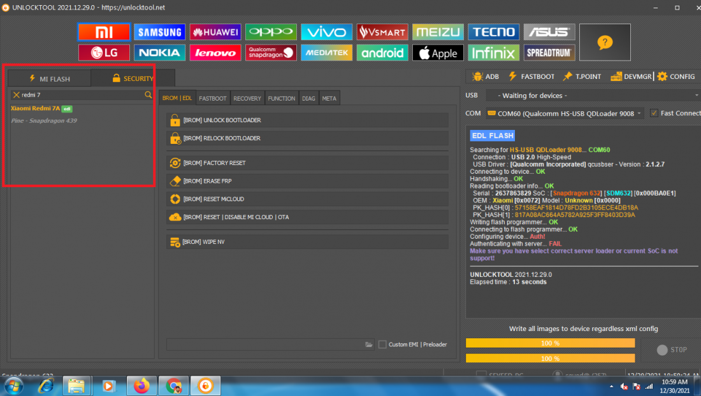Run [BROM] UNLOCK BOOTLOADER
Viewport: 701px width, 396px height.
307,120
